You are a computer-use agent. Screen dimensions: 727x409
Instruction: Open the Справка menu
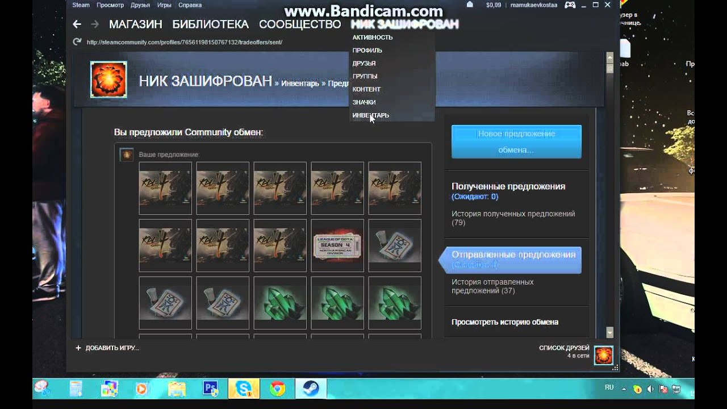190,5
